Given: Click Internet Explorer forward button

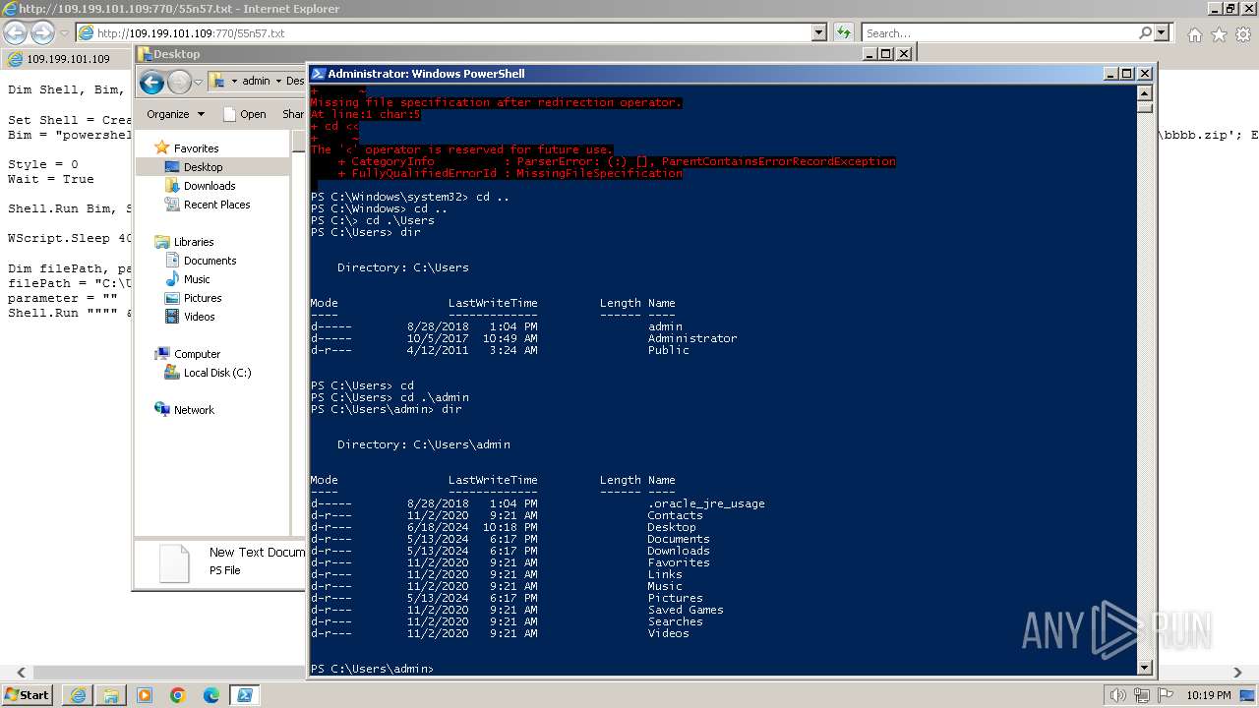Looking at the screenshot, I should pyautogui.click(x=42, y=32).
